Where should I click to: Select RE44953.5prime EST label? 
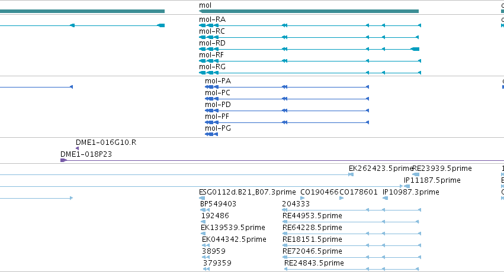pyautogui.click(x=313, y=216)
